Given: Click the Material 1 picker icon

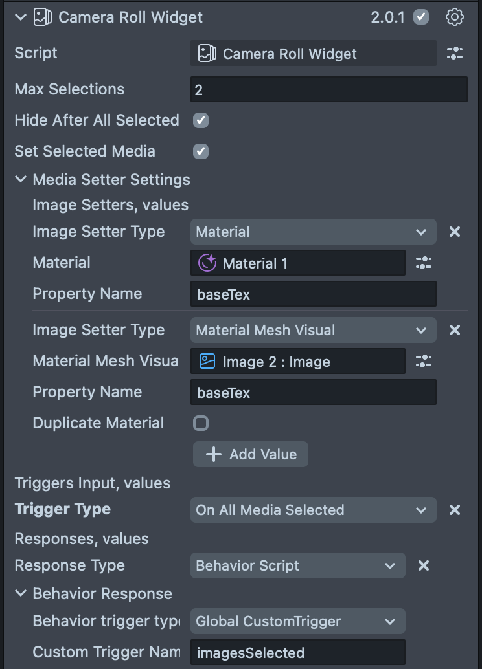Looking at the screenshot, I should coord(424,263).
